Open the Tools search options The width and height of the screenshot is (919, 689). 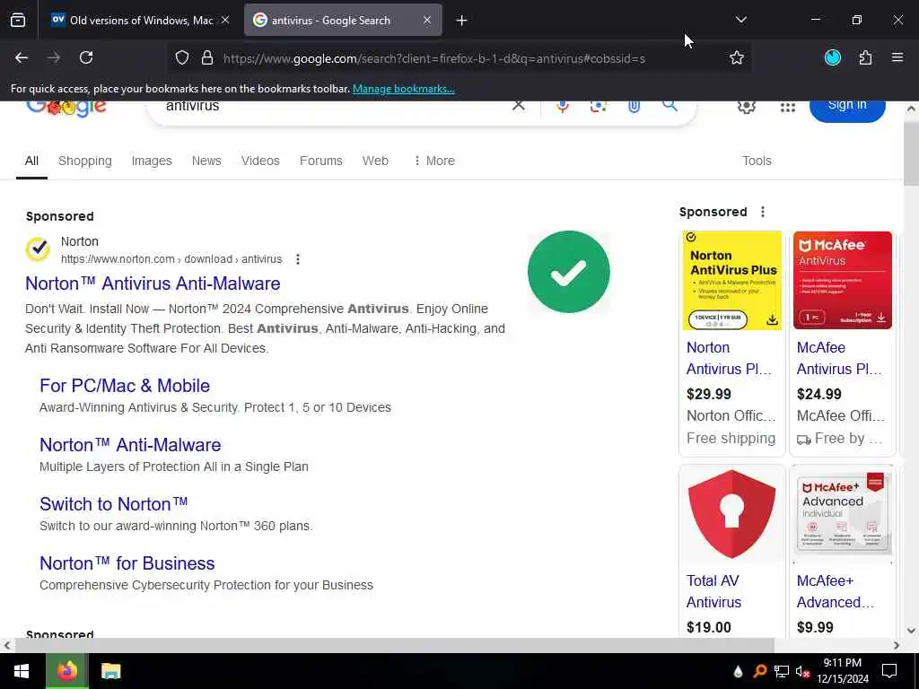pos(757,161)
